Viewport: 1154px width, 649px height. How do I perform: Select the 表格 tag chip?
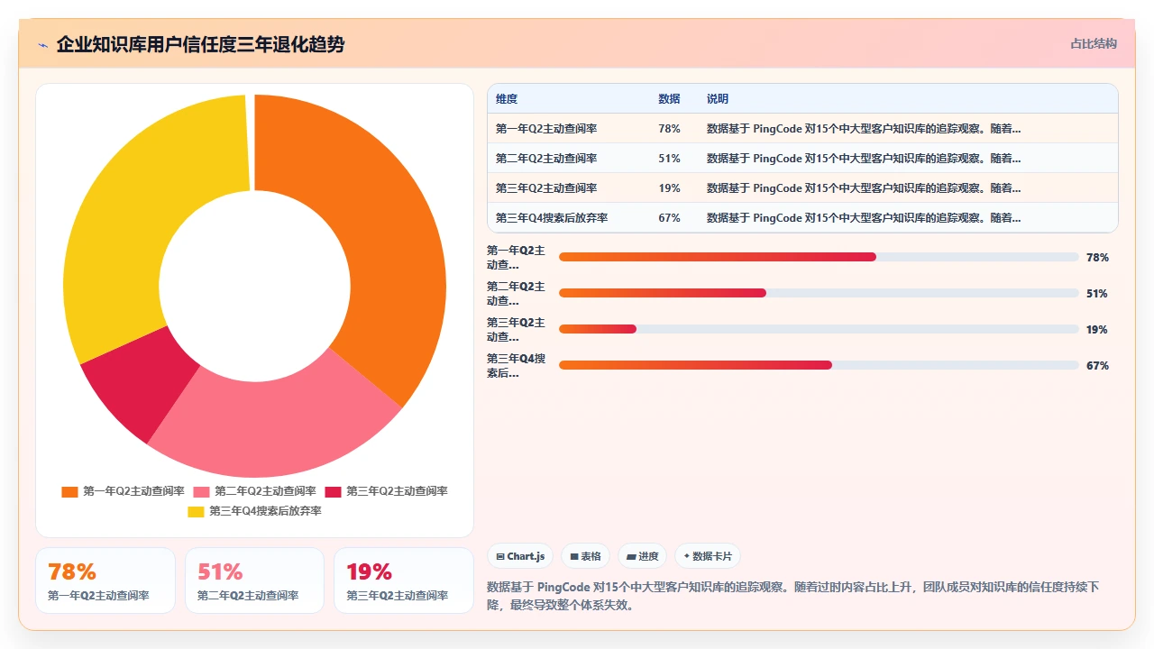(x=585, y=556)
